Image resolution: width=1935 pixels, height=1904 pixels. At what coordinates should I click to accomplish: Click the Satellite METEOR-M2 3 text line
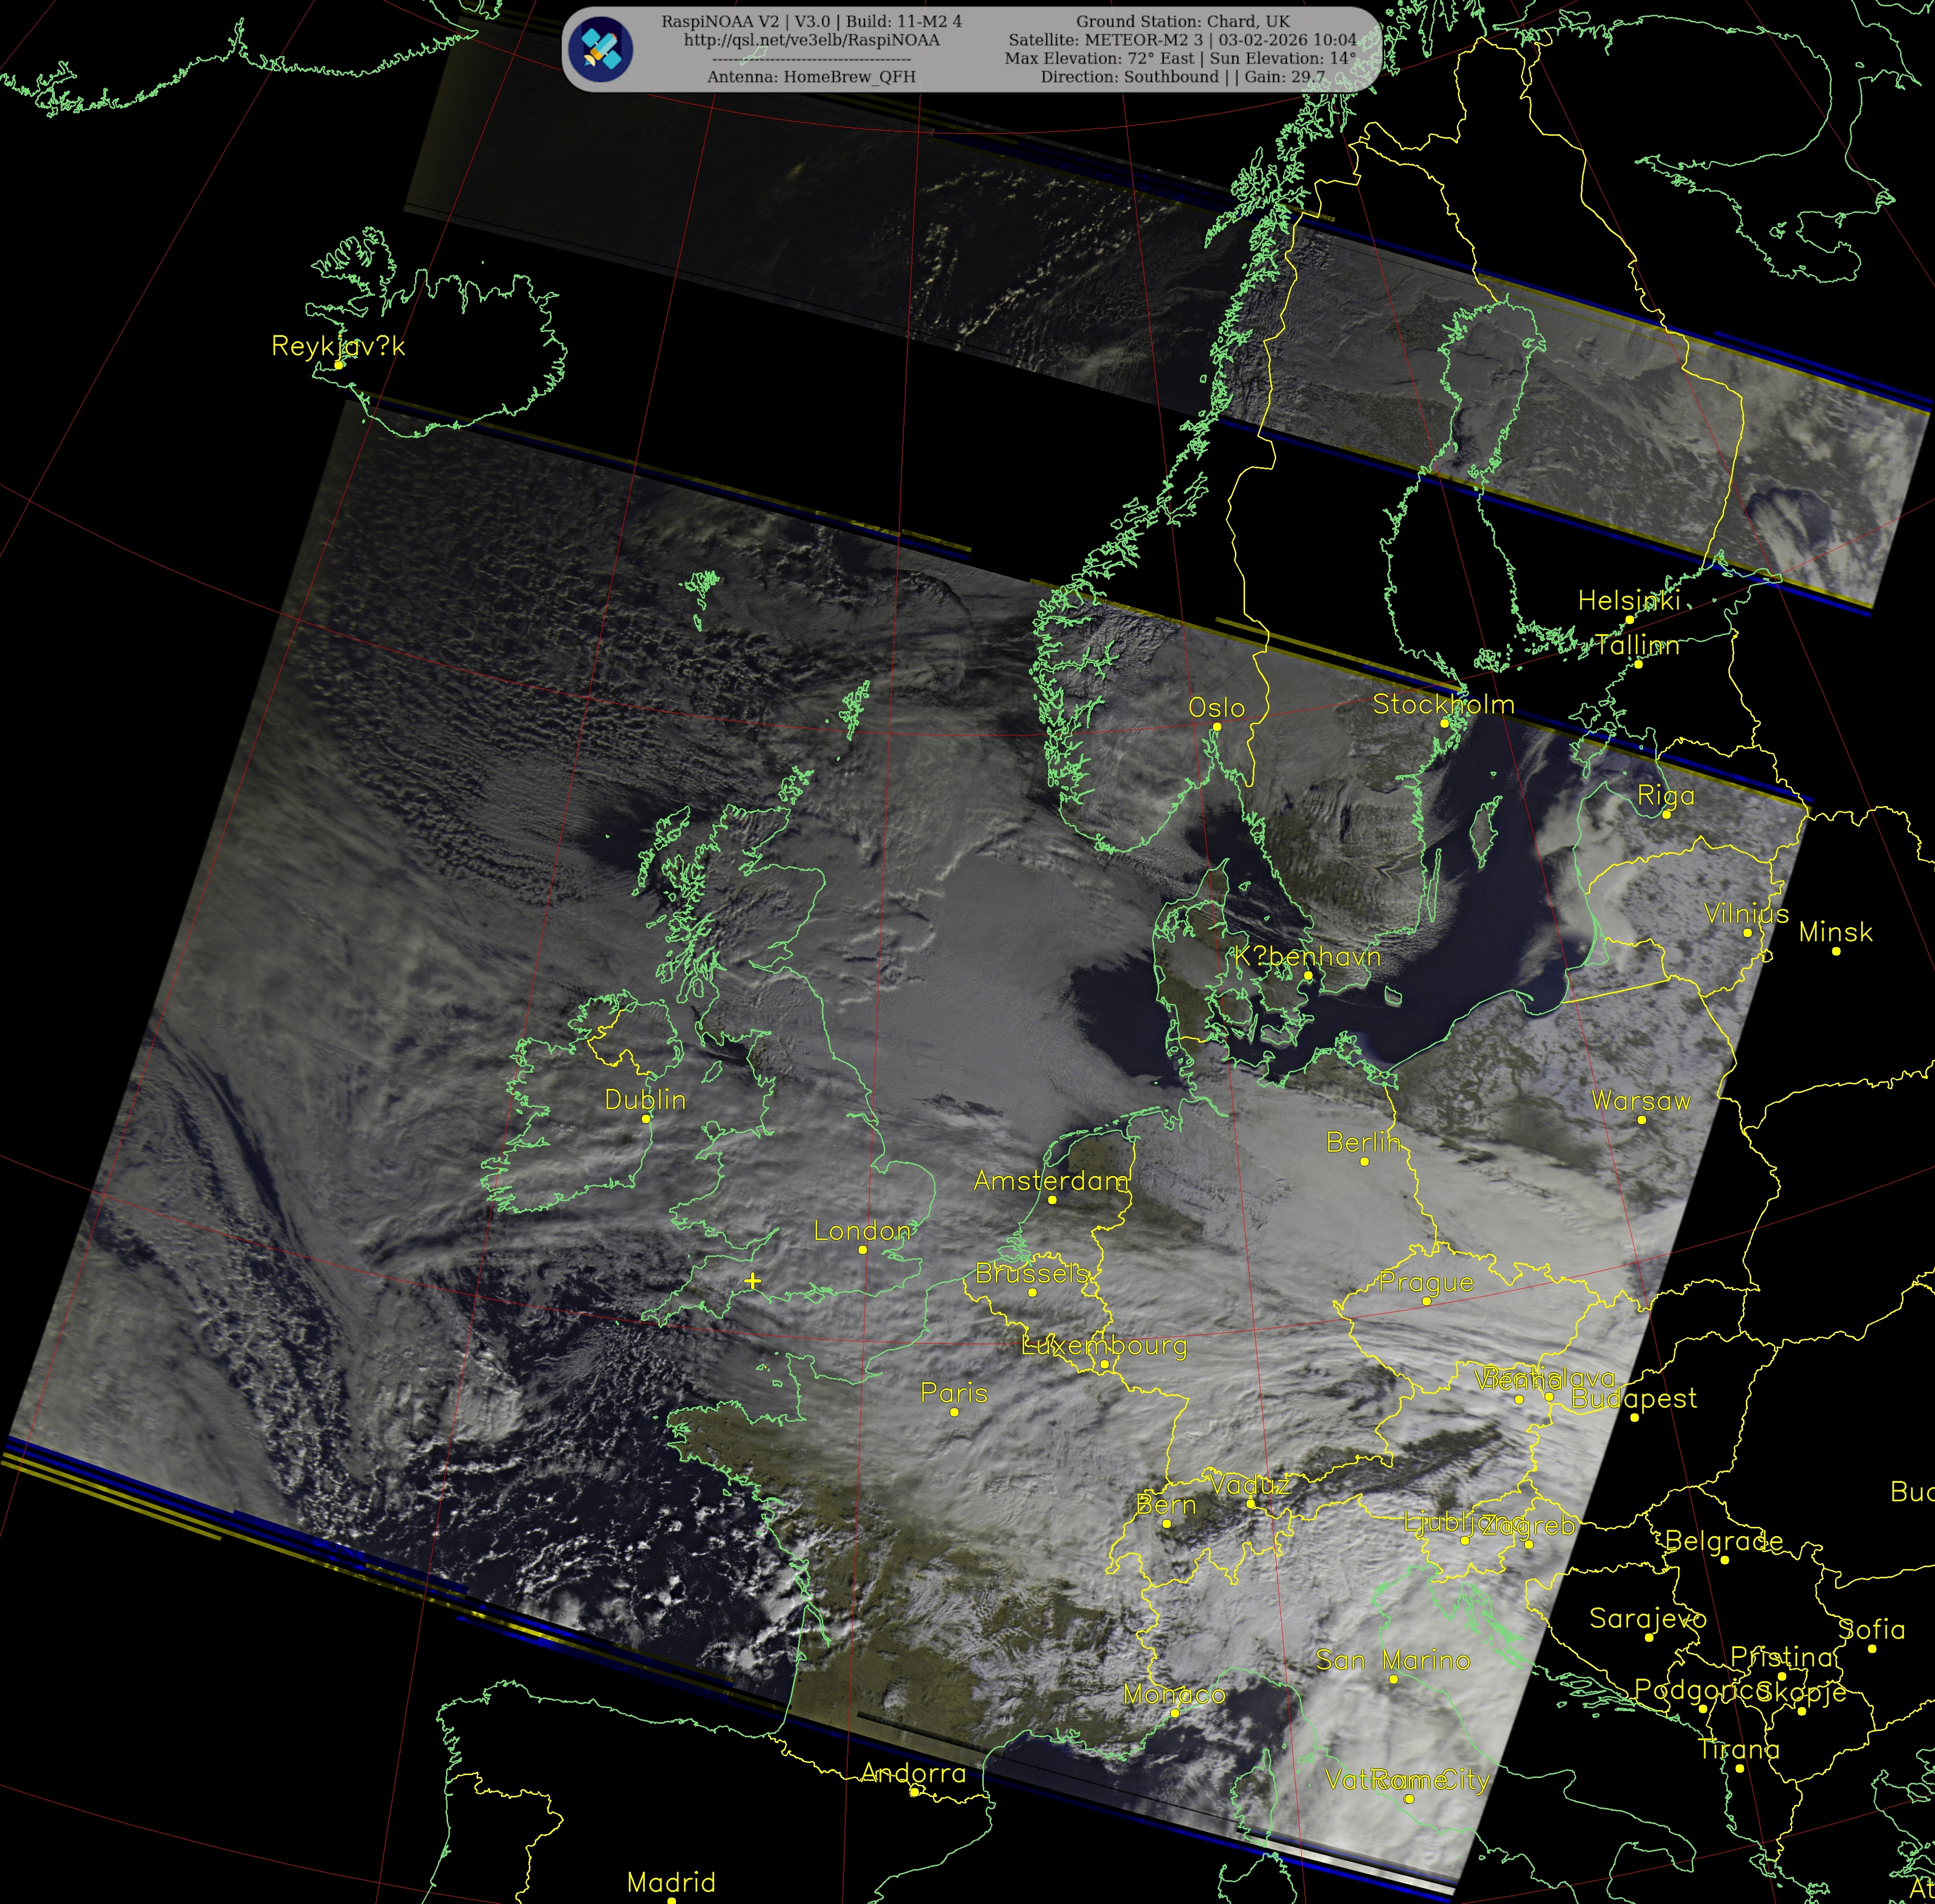(1182, 40)
